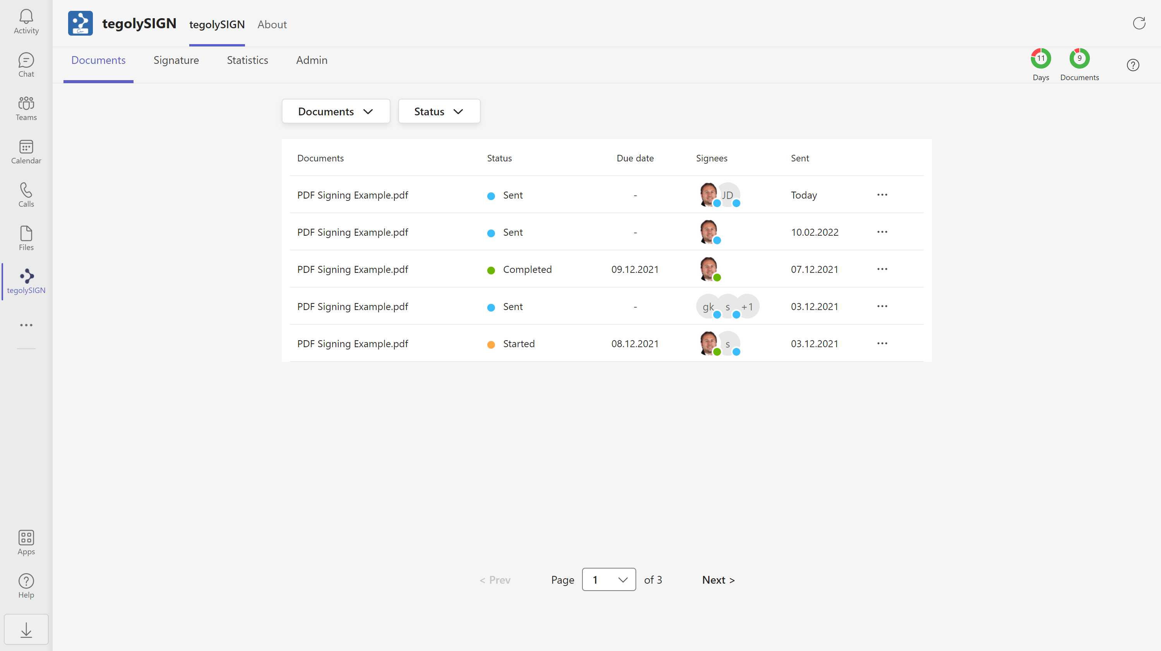Open options menu for row with gk signee

[x=882, y=306]
